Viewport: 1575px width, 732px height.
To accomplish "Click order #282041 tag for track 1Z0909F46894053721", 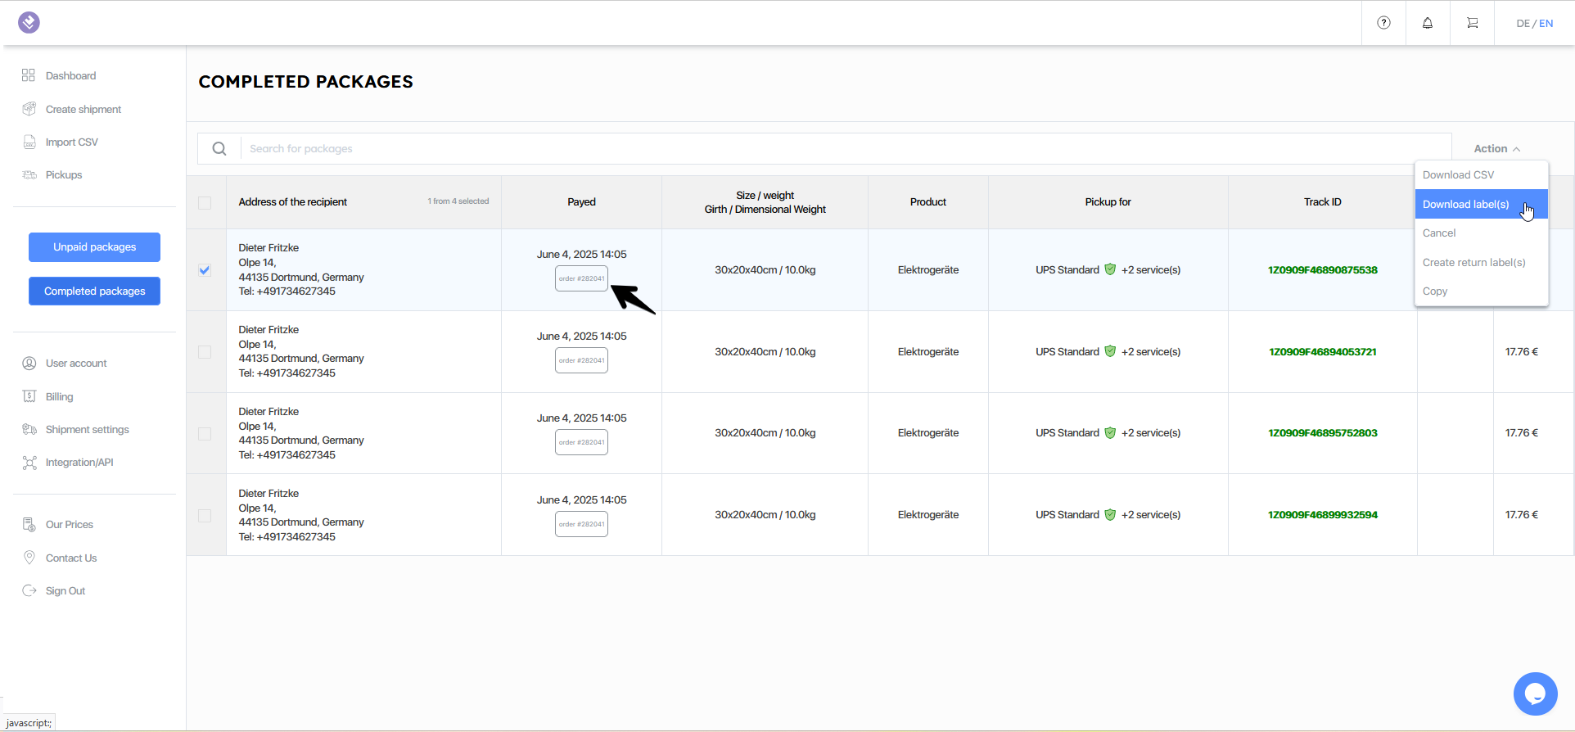I will pos(581,360).
